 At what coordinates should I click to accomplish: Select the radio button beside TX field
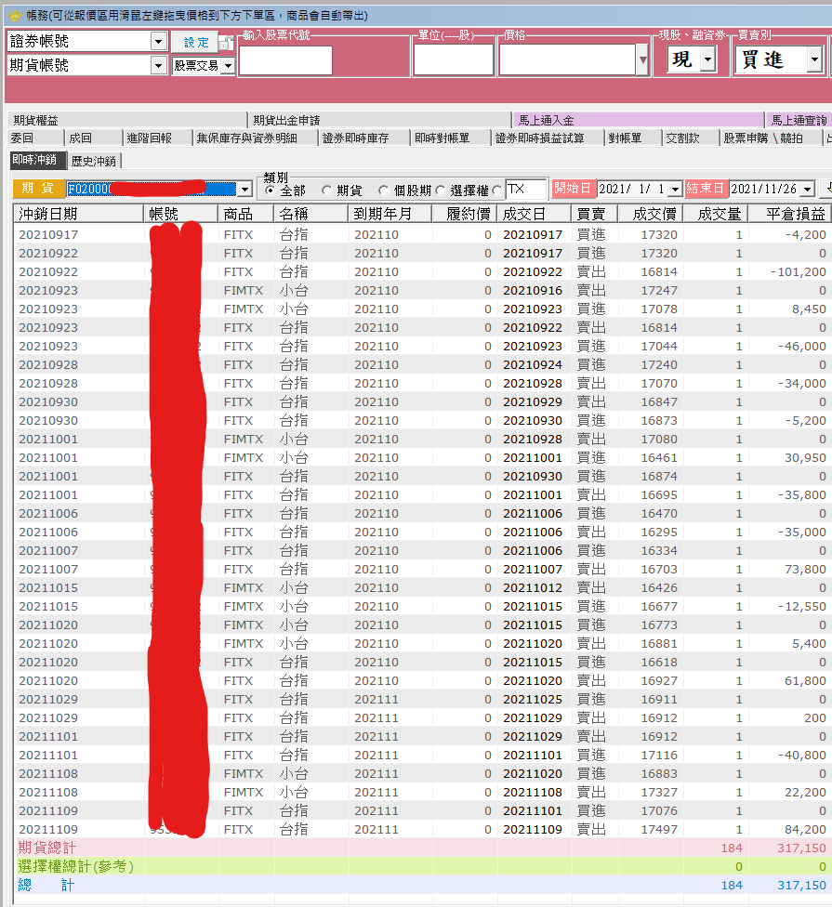click(497, 191)
